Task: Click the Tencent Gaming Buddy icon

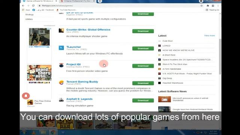Action: tap(61, 82)
